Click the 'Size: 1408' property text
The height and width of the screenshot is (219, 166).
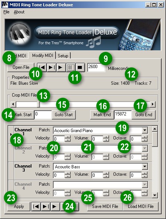(120, 83)
